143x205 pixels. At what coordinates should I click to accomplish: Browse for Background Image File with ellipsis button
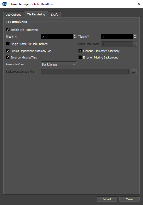(x=133, y=72)
